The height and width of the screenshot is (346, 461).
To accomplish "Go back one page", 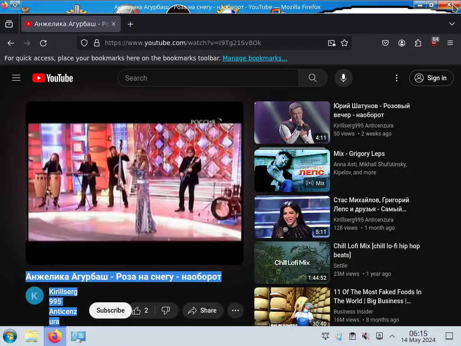I will tap(11, 43).
